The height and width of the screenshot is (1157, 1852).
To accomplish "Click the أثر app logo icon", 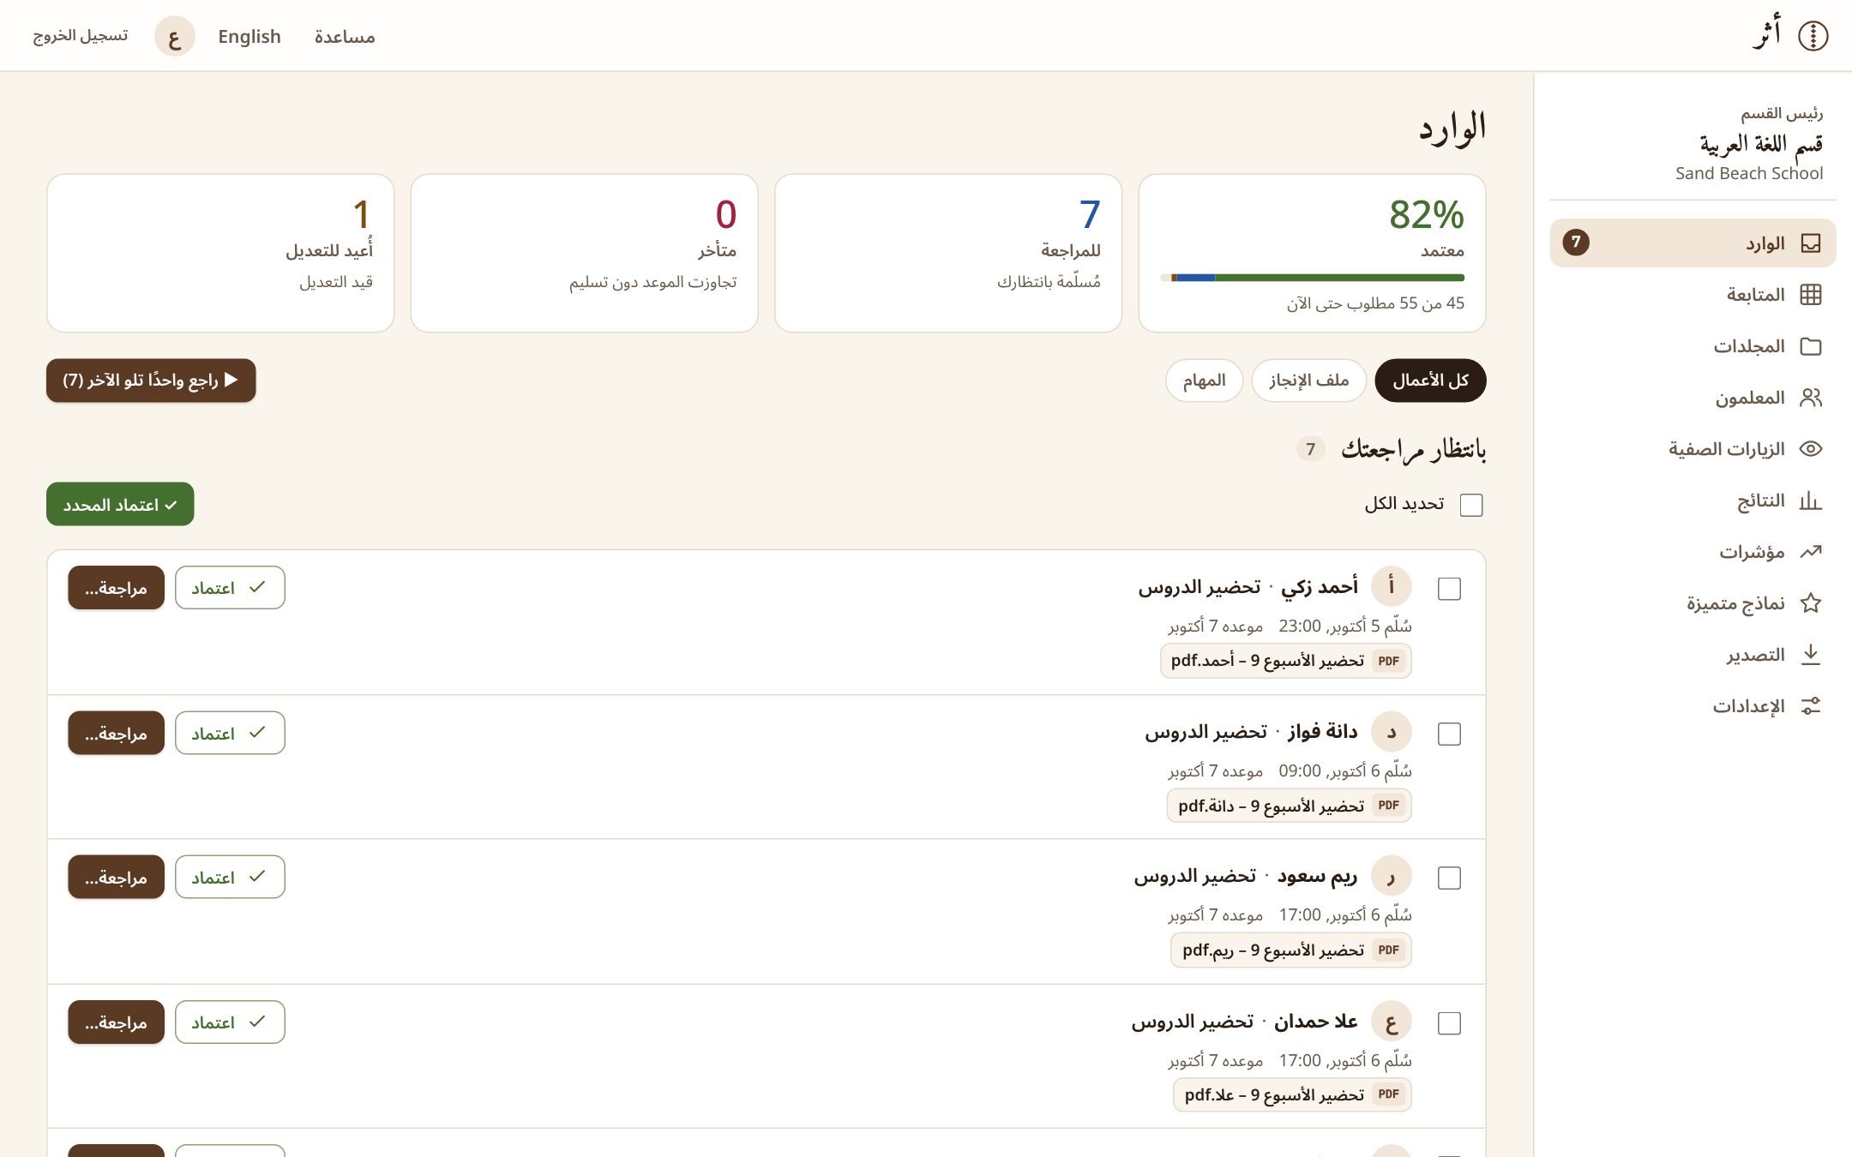I will (x=1813, y=36).
